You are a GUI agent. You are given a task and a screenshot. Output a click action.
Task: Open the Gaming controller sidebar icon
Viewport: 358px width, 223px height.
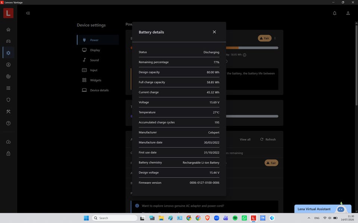9,41
